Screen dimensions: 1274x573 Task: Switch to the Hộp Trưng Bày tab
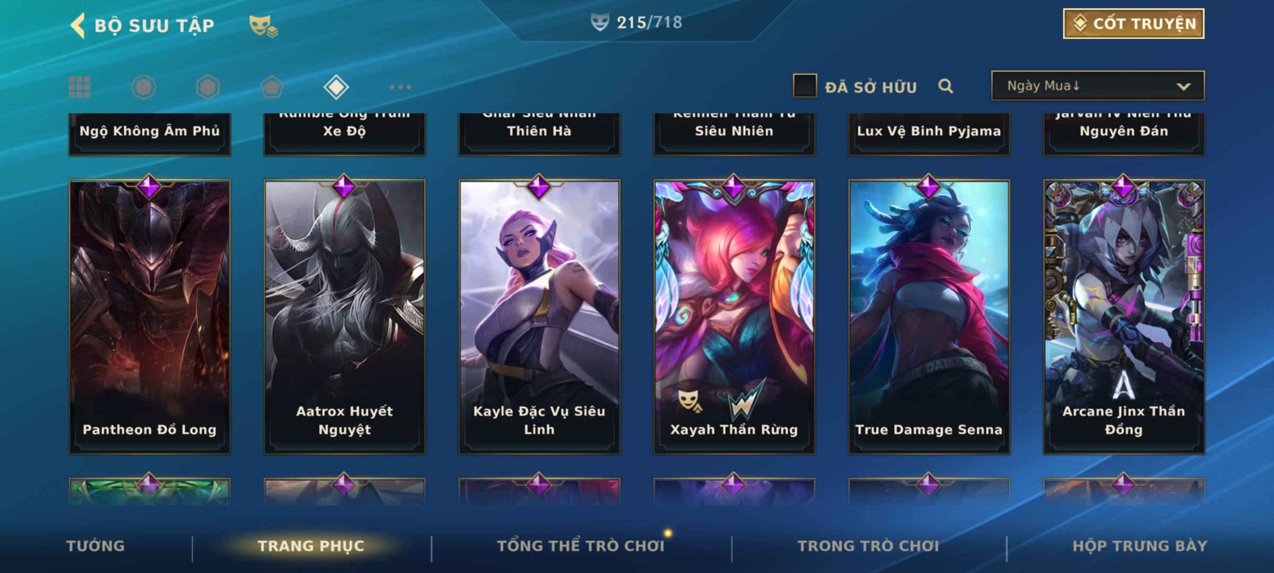click(1140, 546)
